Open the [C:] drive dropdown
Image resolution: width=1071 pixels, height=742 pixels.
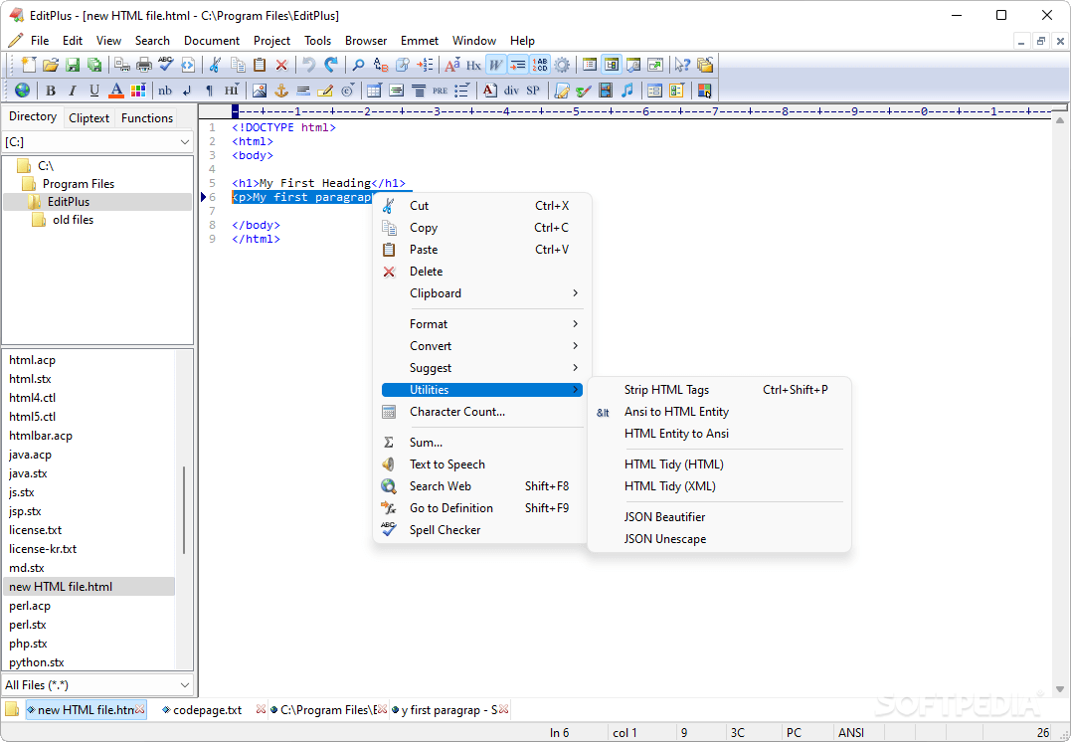point(97,142)
